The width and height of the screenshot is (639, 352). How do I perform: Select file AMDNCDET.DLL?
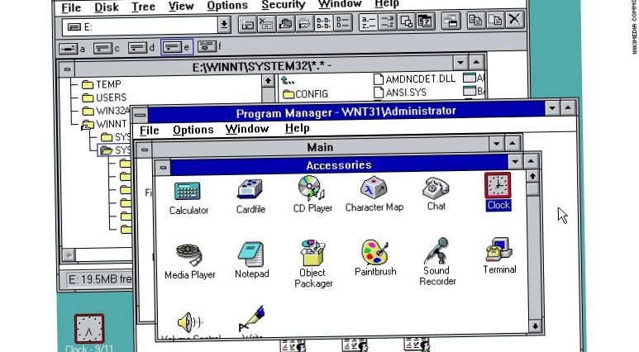pyautogui.click(x=414, y=79)
